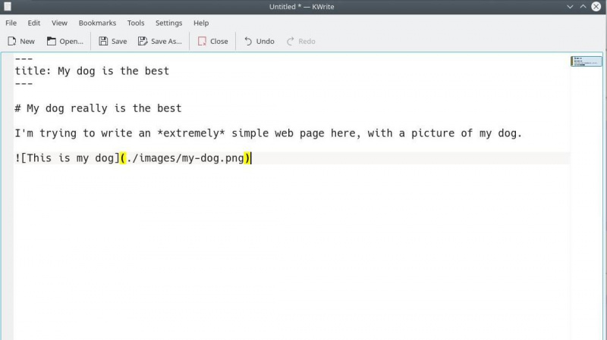The height and width of the screenshot is (340, 607).
Task: Click the second '---' front matter line
Action: pyautogui.click(x=24, y=84)
